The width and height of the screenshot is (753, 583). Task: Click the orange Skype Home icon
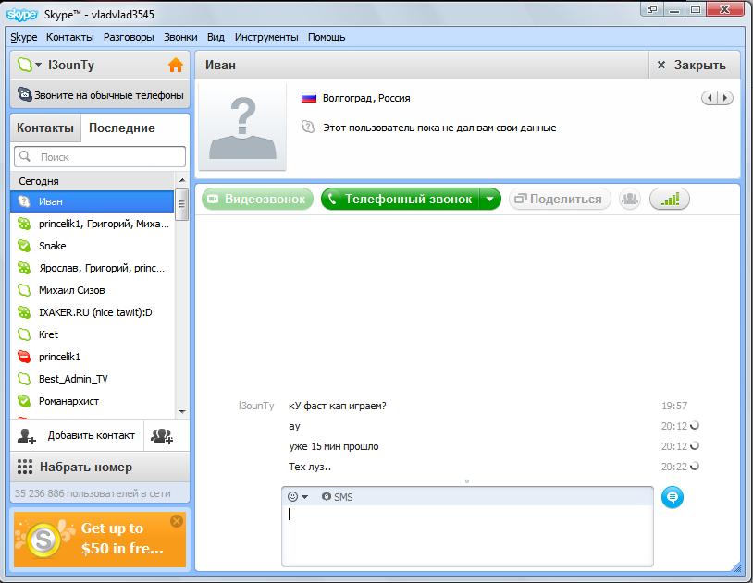pos(176,65)
